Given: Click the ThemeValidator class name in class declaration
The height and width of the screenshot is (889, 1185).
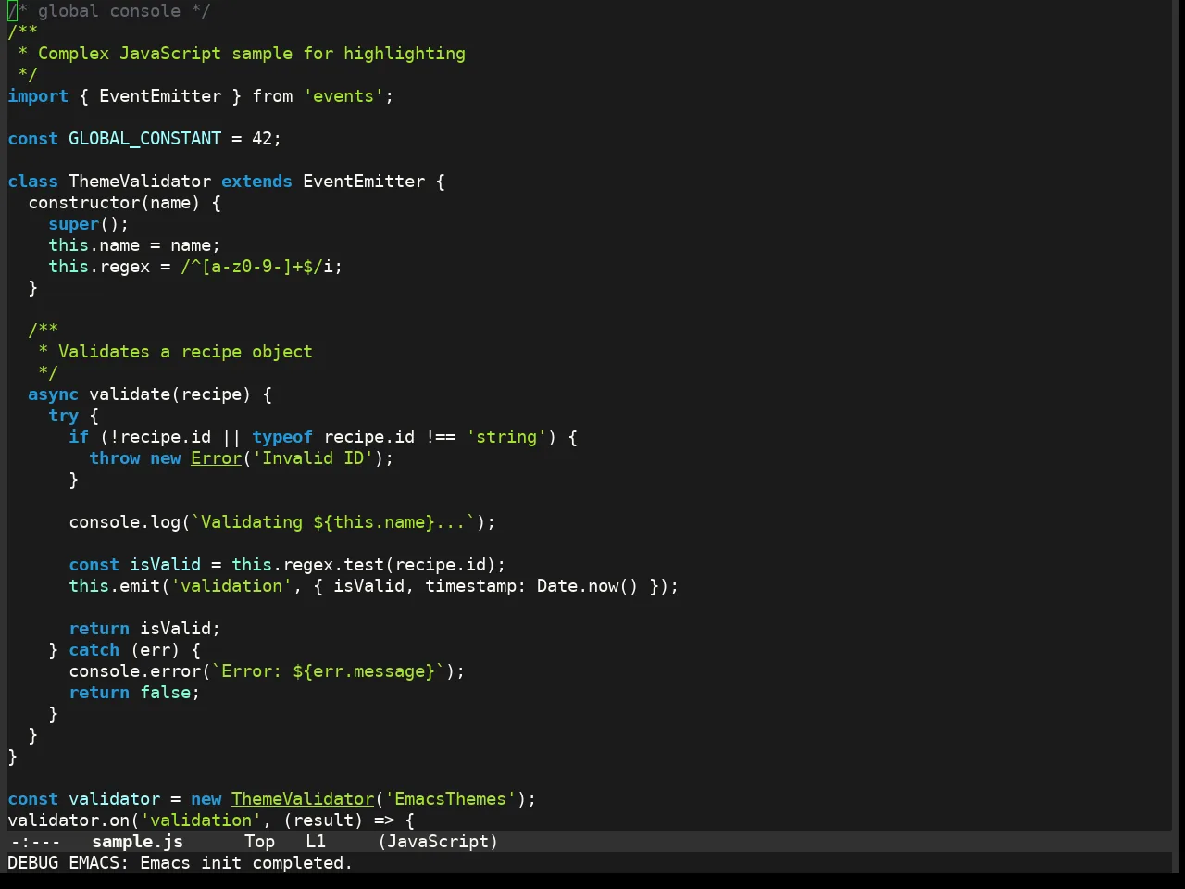Looking at the screenshot, I should (140, 182).
